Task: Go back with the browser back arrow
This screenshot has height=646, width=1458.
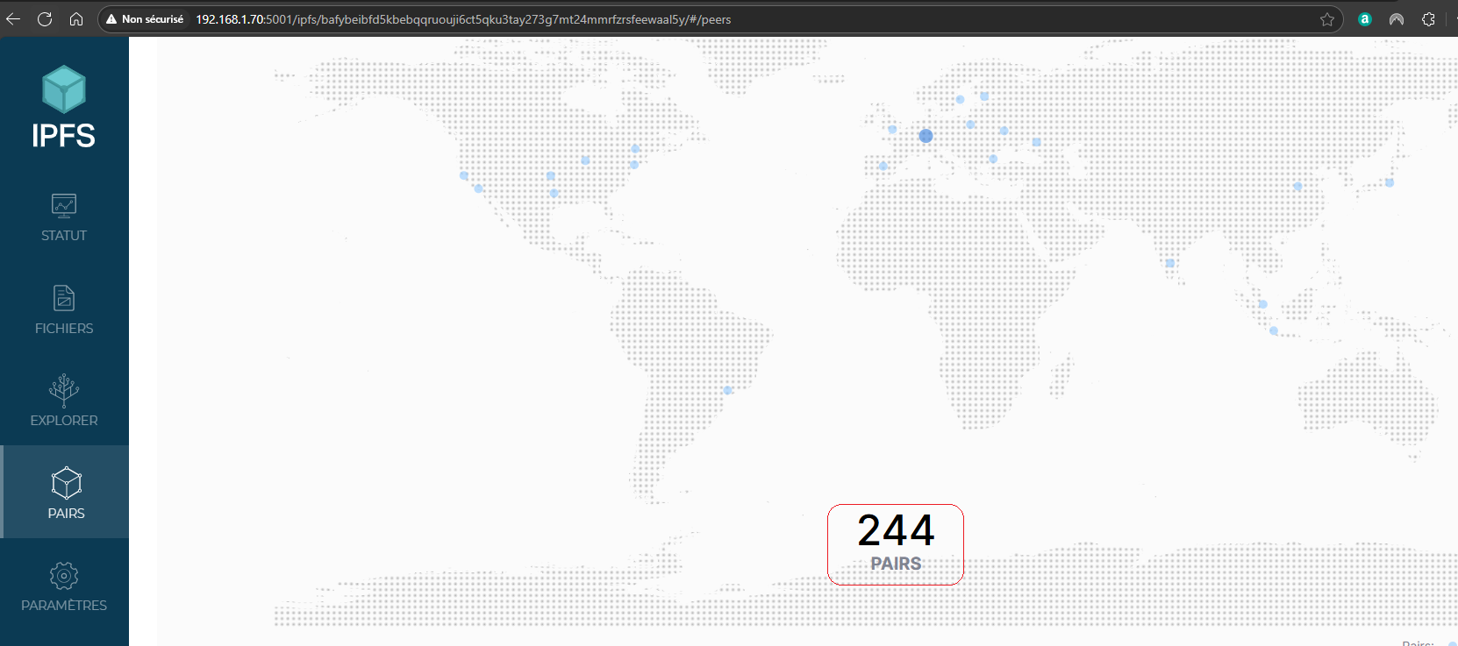Action: [x=13, y=19]
